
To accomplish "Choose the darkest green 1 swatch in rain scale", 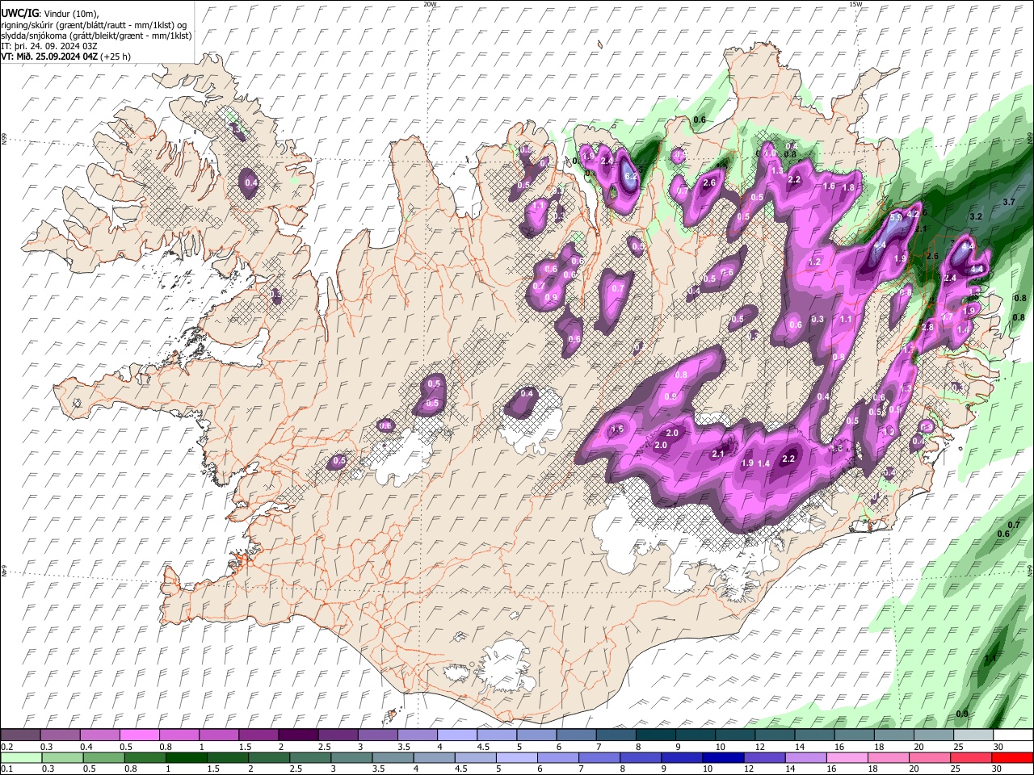I will point(186,757).
